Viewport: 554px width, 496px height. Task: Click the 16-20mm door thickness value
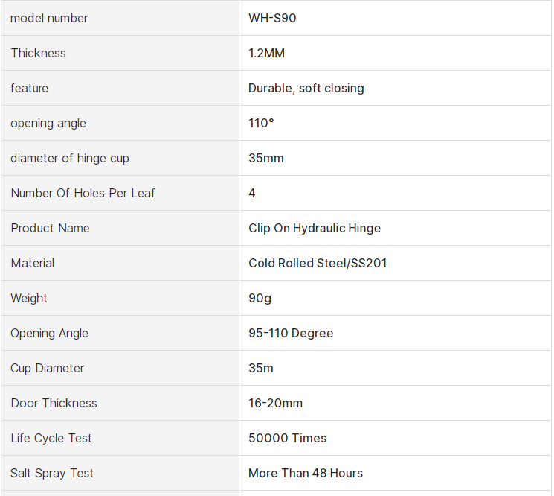click(x=275, y=403)
